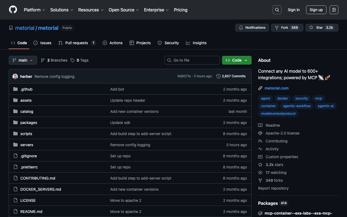This screenshot has height=217, width=347.
Task: Click the .github folder icon
Action: pos(15,89)
